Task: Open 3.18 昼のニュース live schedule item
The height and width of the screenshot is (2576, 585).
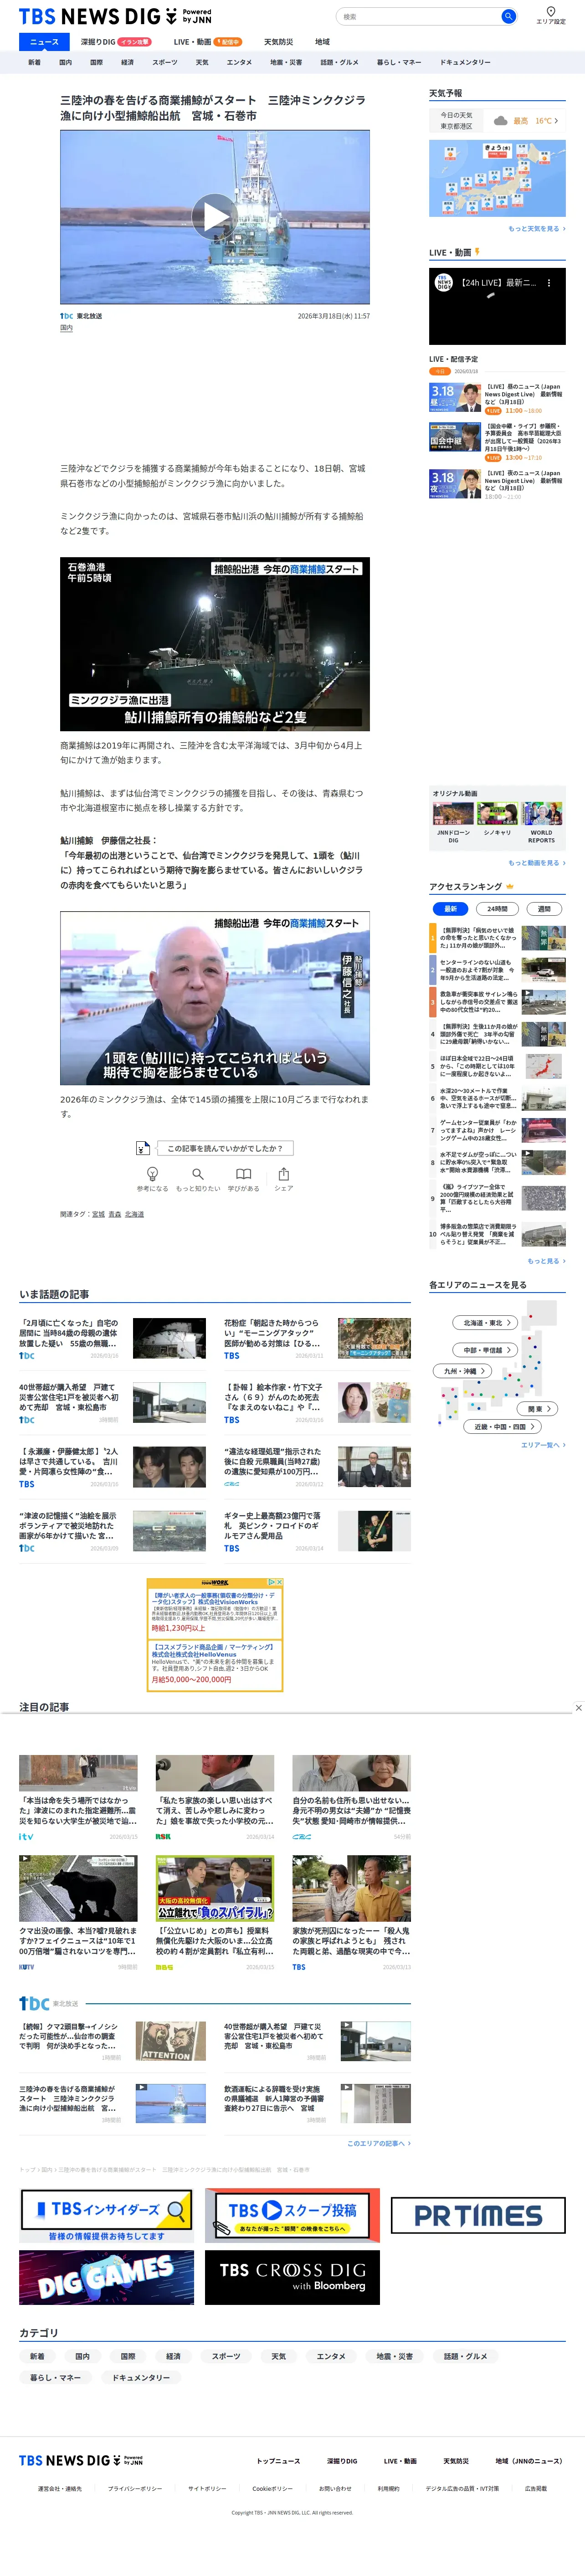Action: (x=497, y=398)
